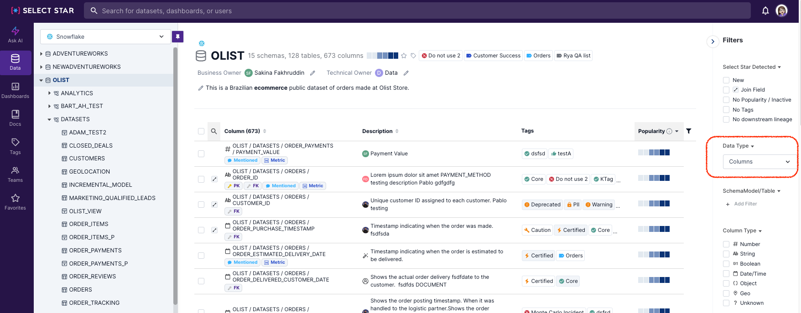Check the Join Field filter

coord(726,90)
